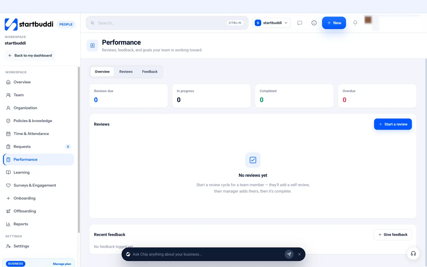427x267 pixels.
Task: Open Policies & knowledge
Action: (39, 121)
